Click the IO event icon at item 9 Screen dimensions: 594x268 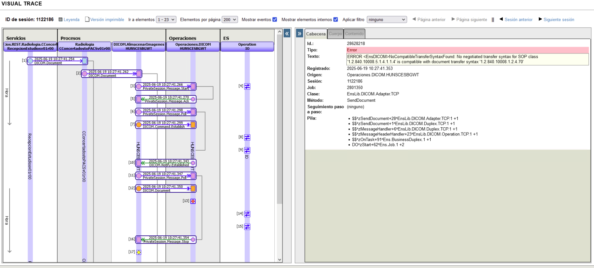247,150
